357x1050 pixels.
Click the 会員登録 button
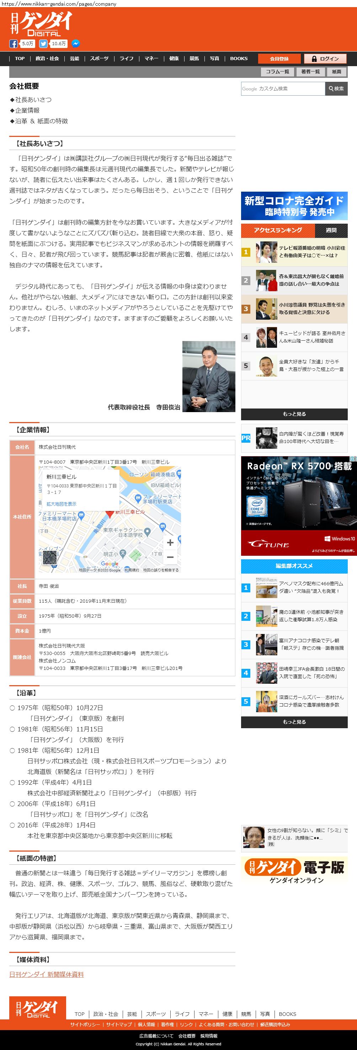pos(279,59)
